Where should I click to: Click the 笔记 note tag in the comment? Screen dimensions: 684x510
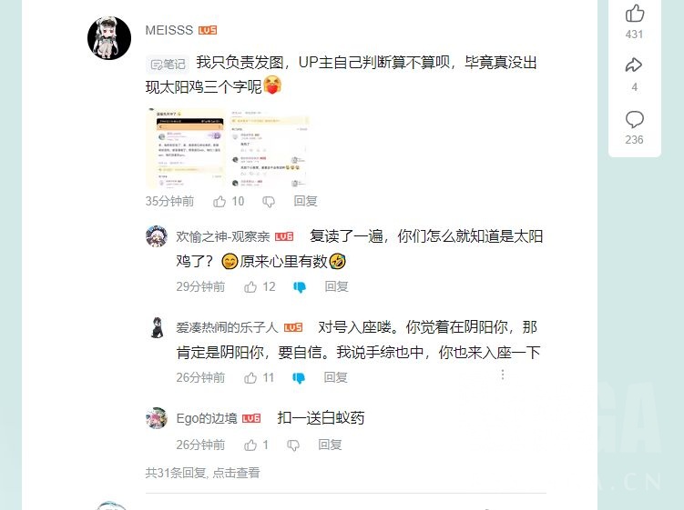coord(168,65)
